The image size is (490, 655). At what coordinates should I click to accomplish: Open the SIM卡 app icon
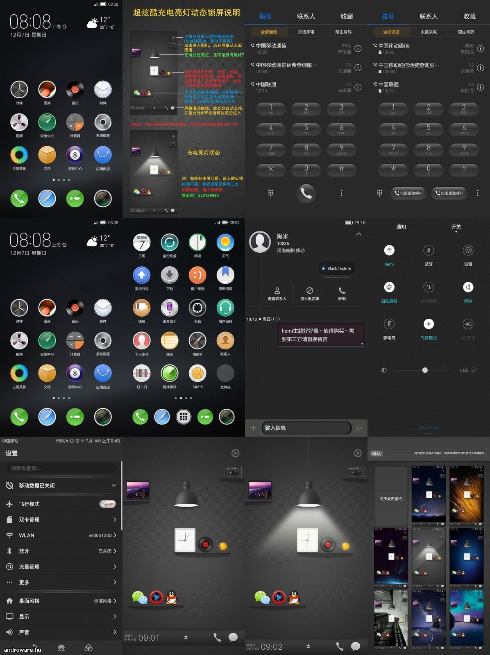pyautogui.click(x=197, y=374)
